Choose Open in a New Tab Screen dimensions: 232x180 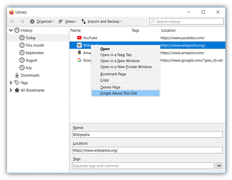pyautogui.click(x=125, y=55)
